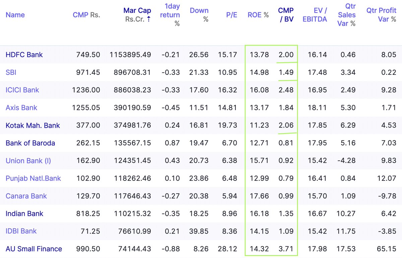Open Canara Bank company link
The width and height of the screenshot is (402, 258).
(26, 196)
